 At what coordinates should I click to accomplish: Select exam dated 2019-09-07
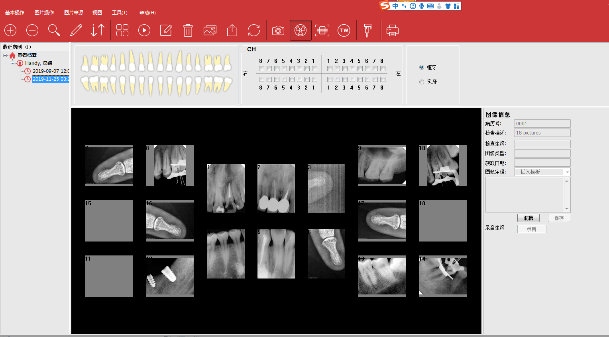tap(51, 71)
